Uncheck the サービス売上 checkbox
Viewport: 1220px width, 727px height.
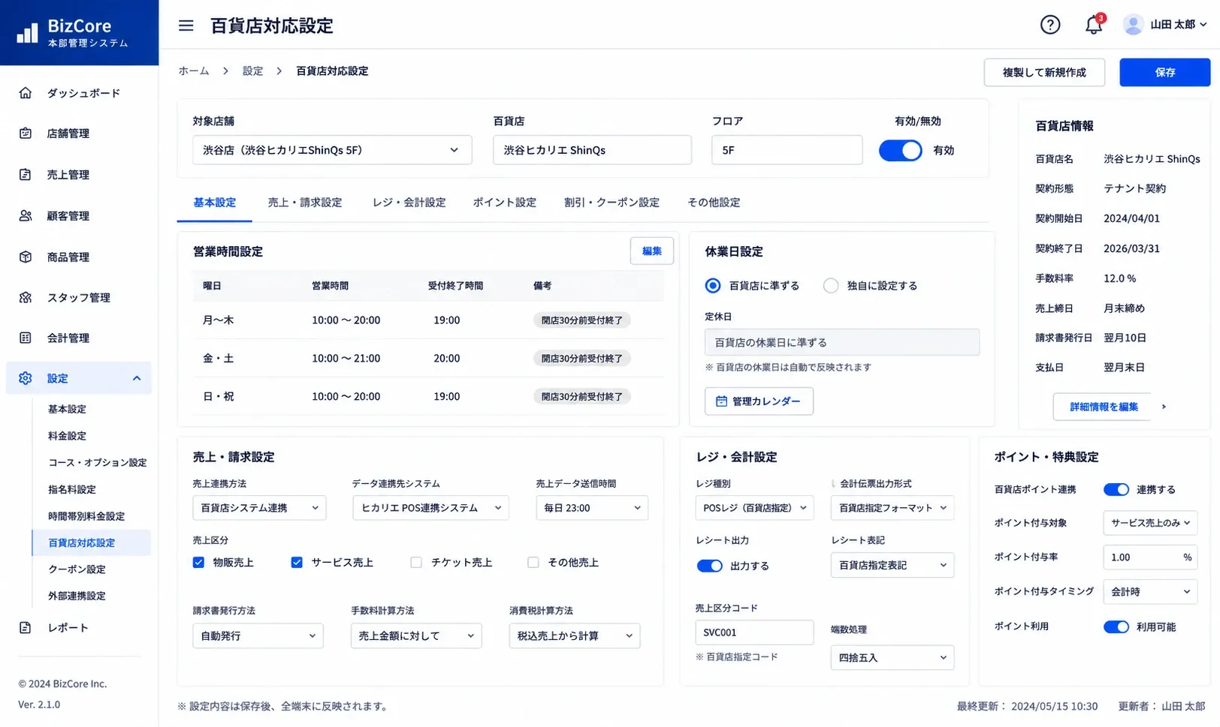[297, 563]
